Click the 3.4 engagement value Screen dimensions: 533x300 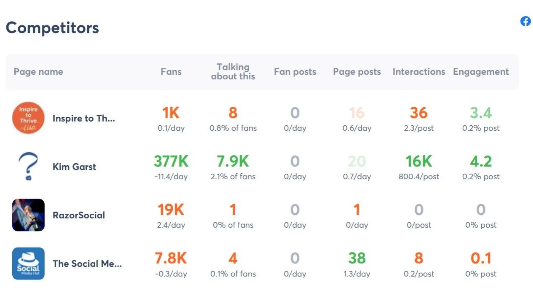coord(481,113)
